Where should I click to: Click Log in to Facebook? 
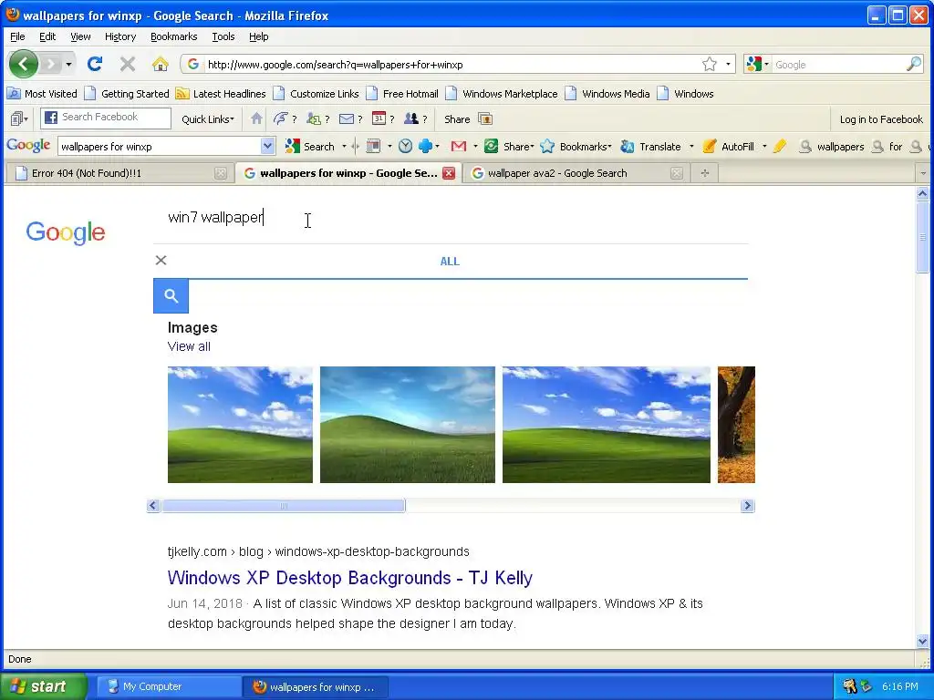[881, 119]
